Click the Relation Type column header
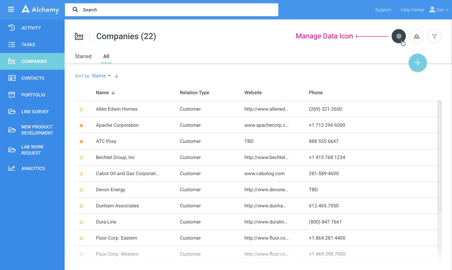 (194, 93)
